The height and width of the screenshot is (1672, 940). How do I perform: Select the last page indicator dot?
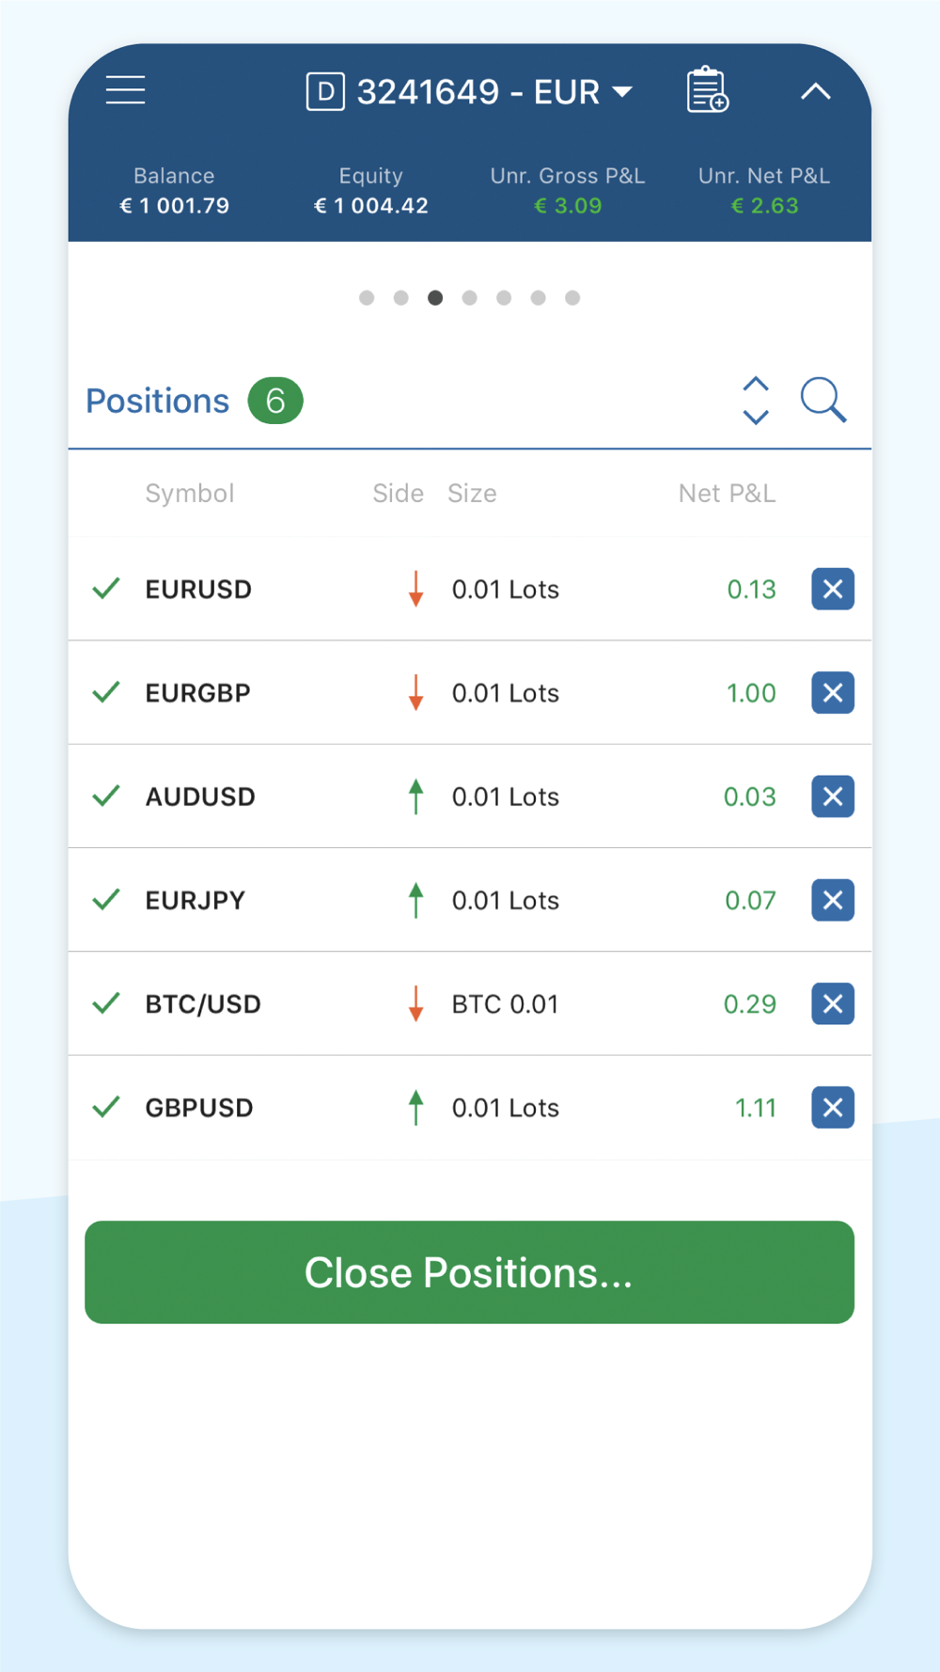[572, 298]
